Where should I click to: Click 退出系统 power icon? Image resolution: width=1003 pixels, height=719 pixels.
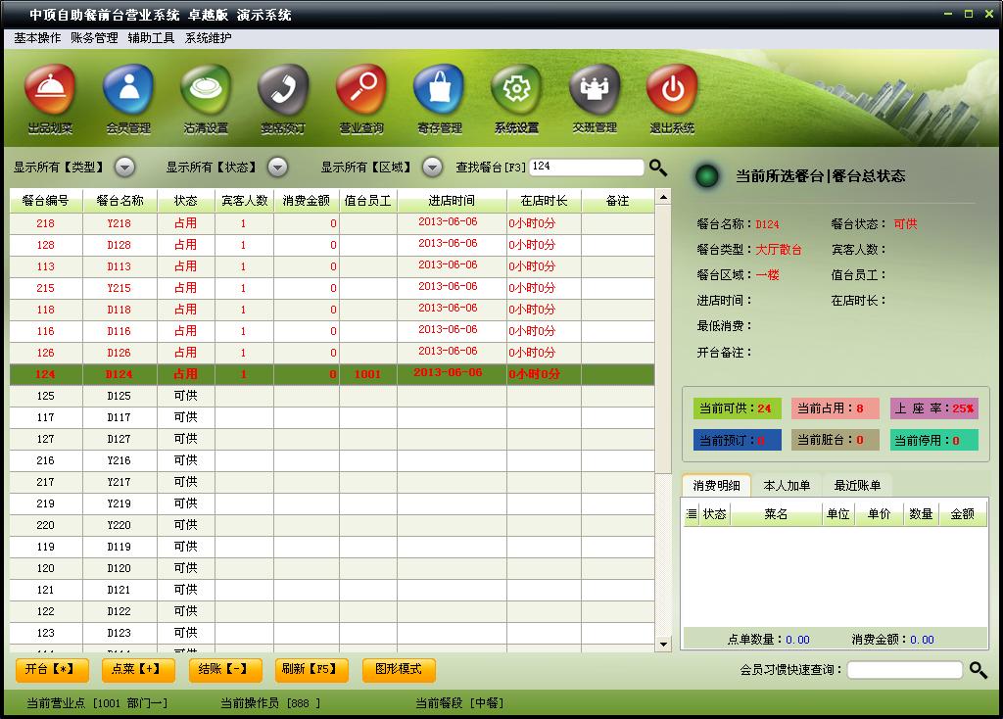(x=672, y=90)
